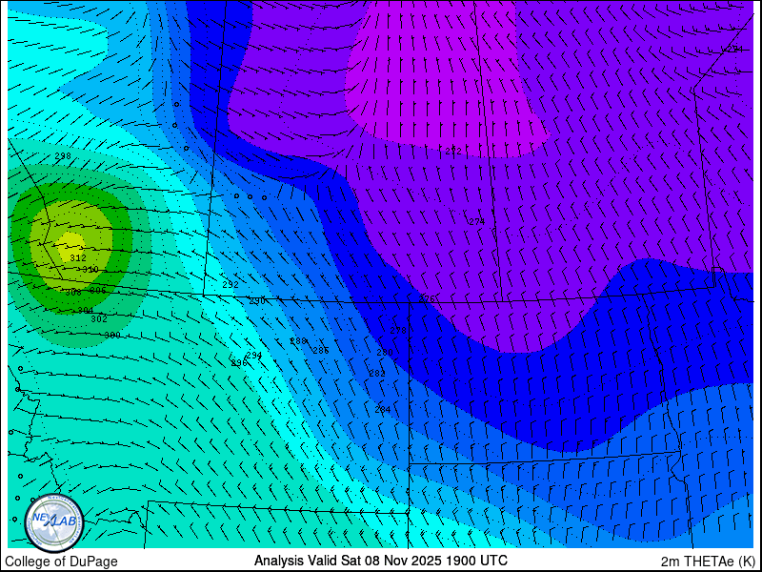The width and height of the screenshot is (762, 572).
Task: Click the 284 contour label
Action: [383, 410]
